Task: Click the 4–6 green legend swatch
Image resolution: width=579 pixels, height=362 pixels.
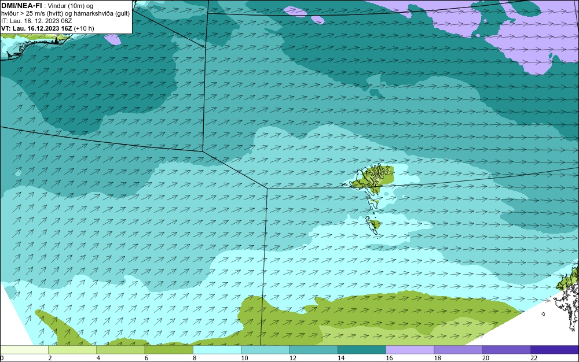Action: (120, 349)
